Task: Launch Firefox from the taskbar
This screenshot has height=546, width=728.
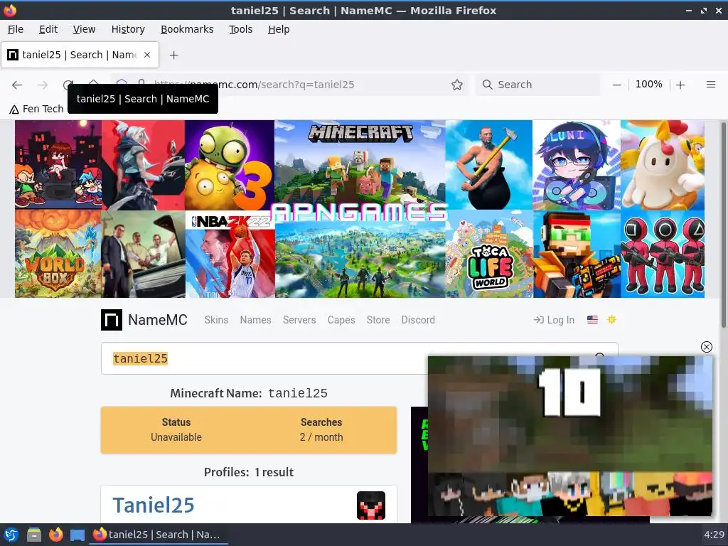Action: click(55, 535)
